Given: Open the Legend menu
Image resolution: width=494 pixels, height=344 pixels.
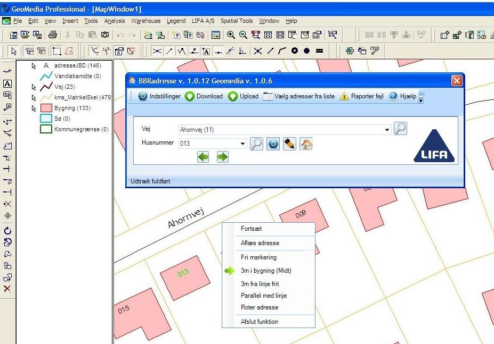Looking at the screenshot, I should click(176, 21).
